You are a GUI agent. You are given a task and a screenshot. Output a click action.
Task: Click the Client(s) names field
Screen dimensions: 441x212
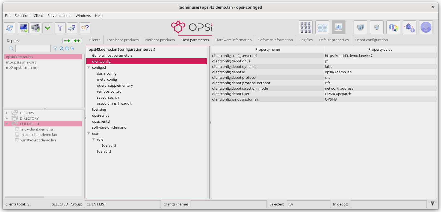[x=229, y=204]
